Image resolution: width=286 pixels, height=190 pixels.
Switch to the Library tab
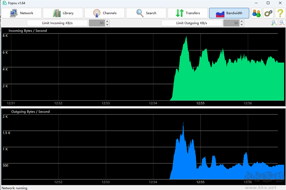63,13
